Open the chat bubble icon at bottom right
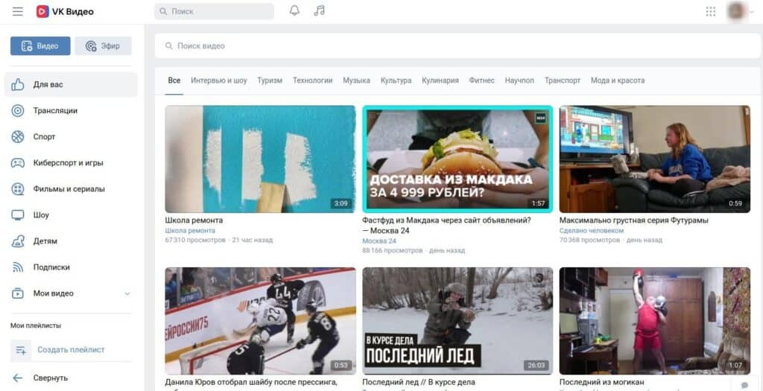 click(744, 384)
